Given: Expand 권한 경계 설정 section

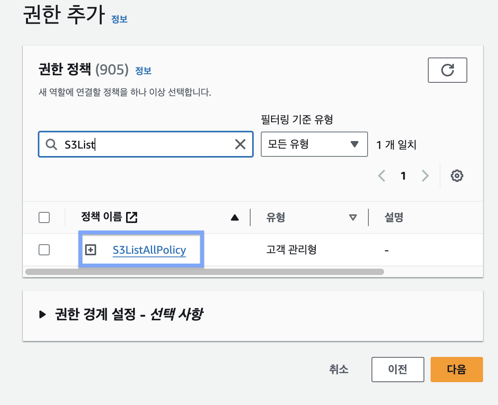Looking at the screenshot, I should tap(43, 314).
